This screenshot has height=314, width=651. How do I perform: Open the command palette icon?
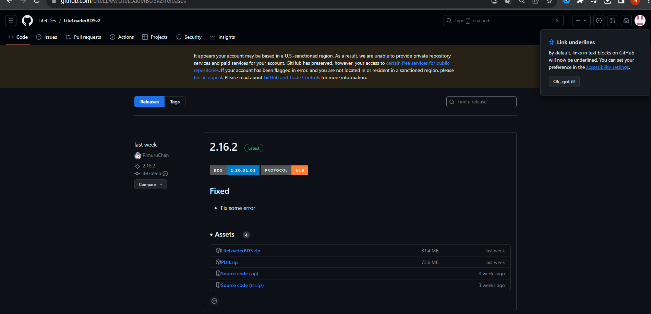pos(558,21)
